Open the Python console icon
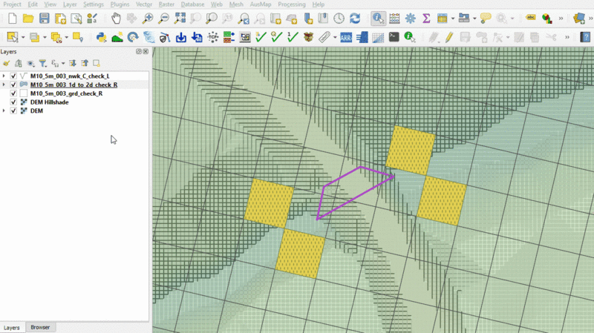The width and height of the screenshot is (594, 333). (100, 36)
